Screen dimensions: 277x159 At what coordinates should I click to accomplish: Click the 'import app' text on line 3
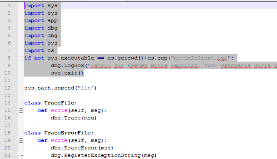(x=41, y=21)
